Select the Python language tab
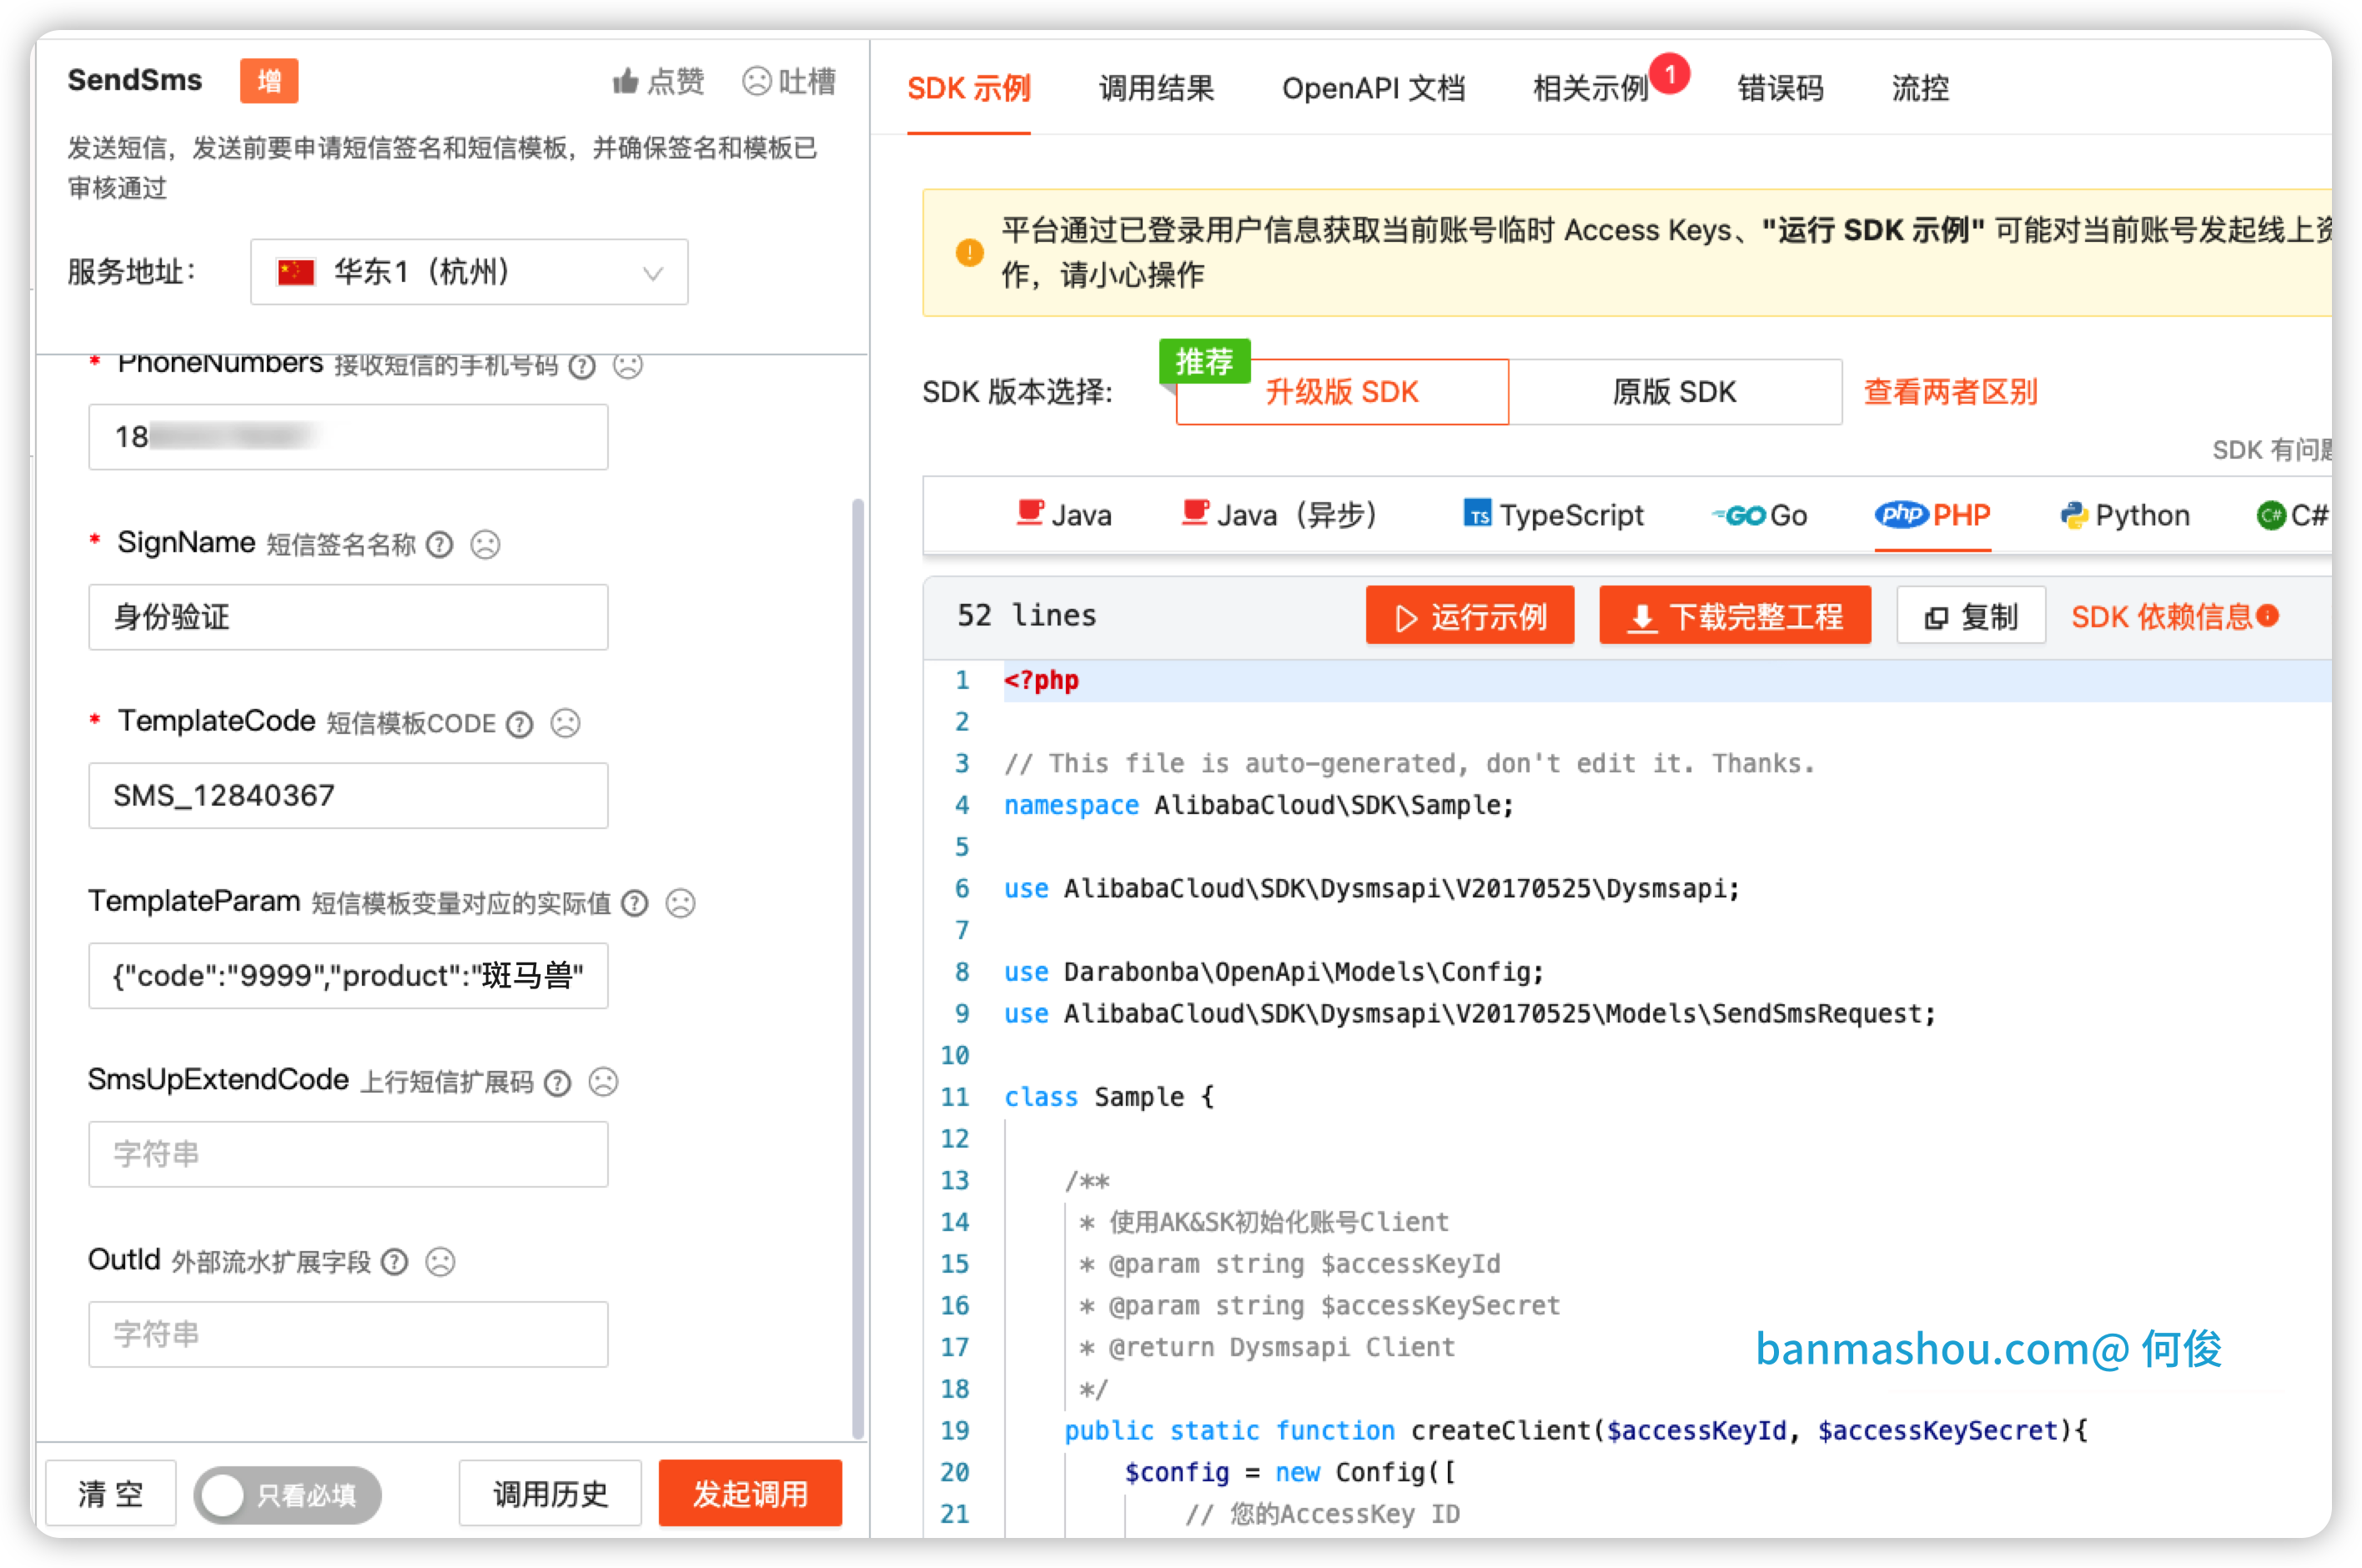The image size is (2362, 1568). tap(2124, 515)
